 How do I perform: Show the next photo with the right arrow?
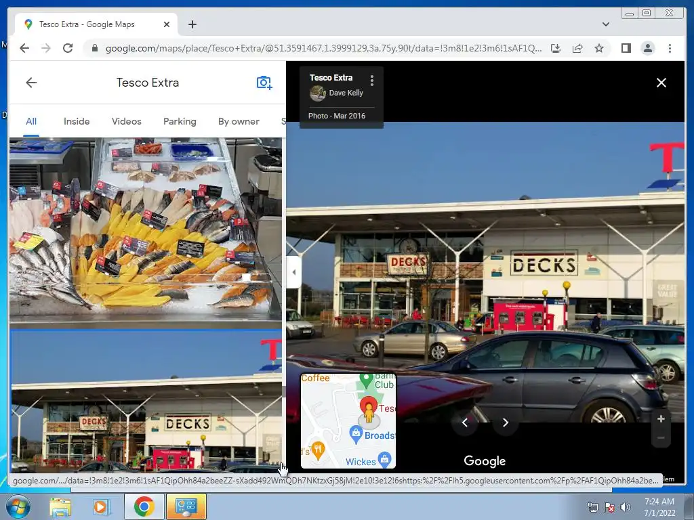pyautogui.click(x=505, y=422)
